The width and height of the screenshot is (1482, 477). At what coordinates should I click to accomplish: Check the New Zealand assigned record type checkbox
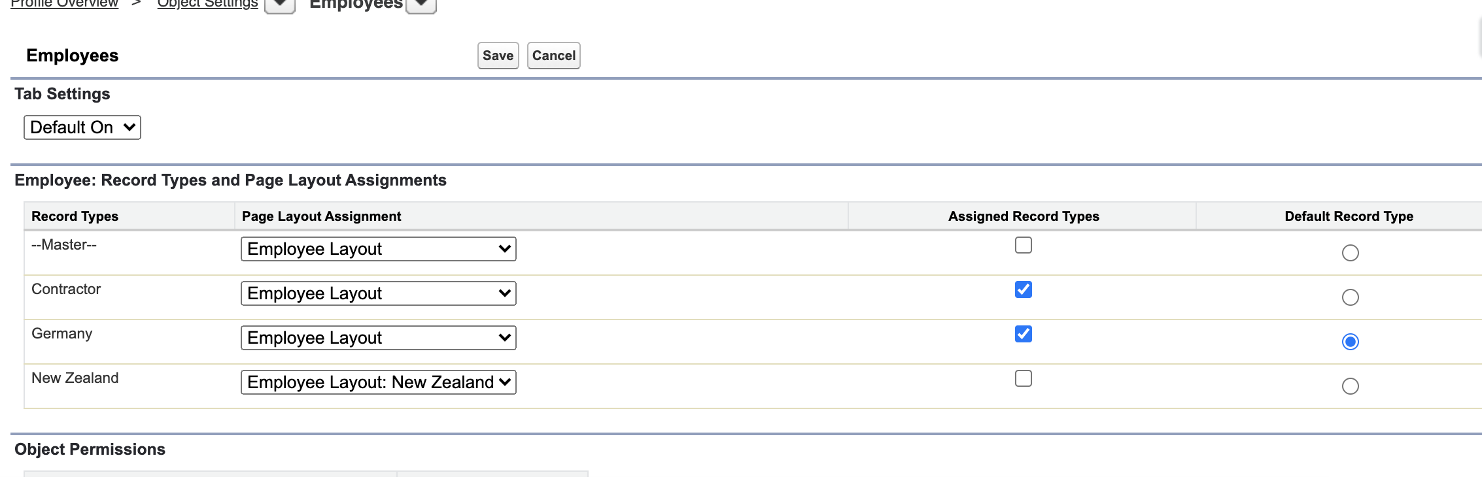point(1024,378)
